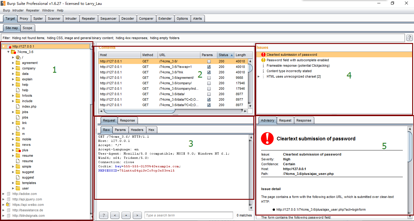Click the templates folder icon
This screenshot has width=414, height=221.
[18, 183]
